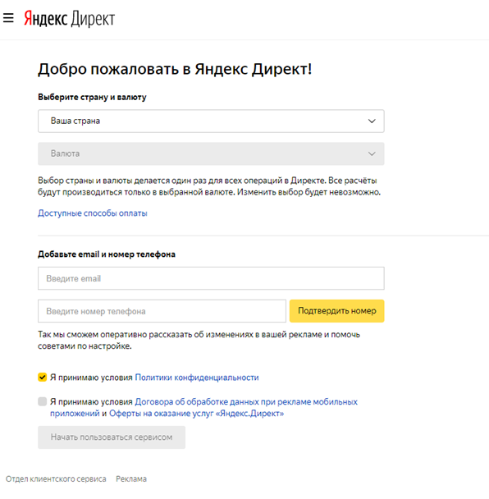Image resolution: width=489 pixels, height=499 pixels.
Task: Open the Ваша страна dropdown
Action: click(211, 121)
